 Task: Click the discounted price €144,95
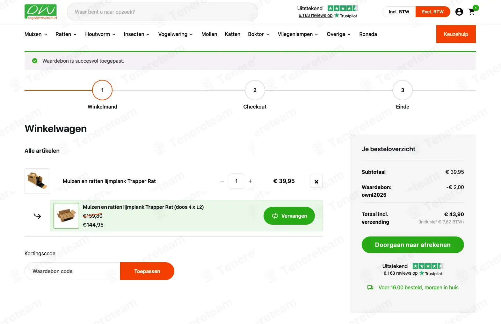click(x=93, y=225)
